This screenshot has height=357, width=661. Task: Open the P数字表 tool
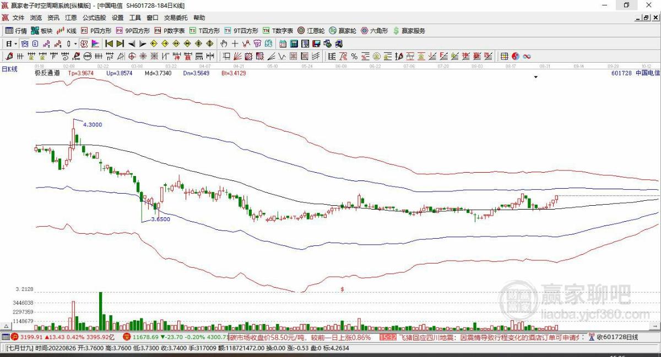[x=170, y=31]
